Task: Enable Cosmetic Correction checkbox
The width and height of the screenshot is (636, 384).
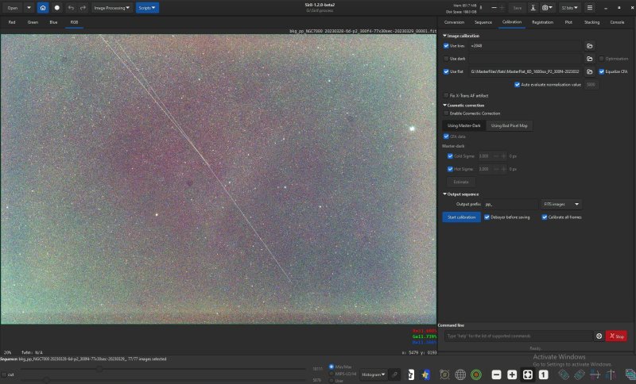Action: tap(446, 113)
